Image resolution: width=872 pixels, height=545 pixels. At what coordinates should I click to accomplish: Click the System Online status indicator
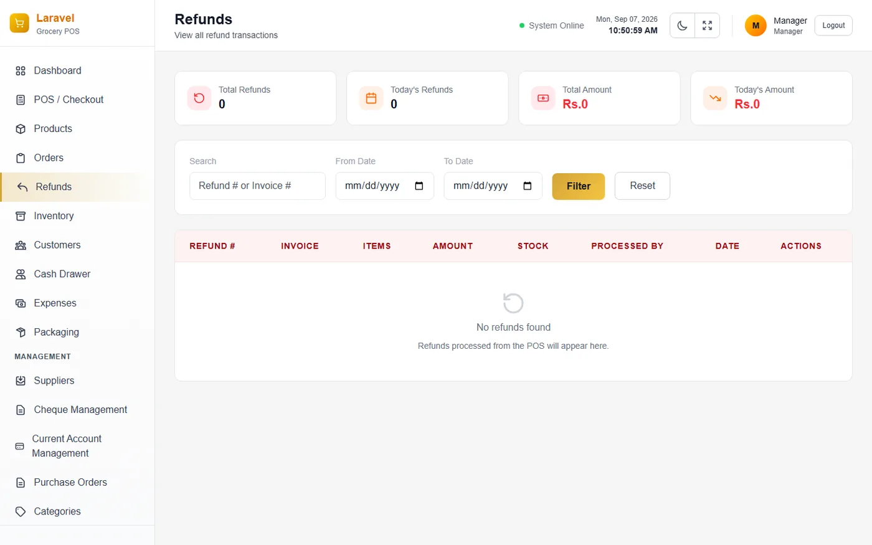551,26
